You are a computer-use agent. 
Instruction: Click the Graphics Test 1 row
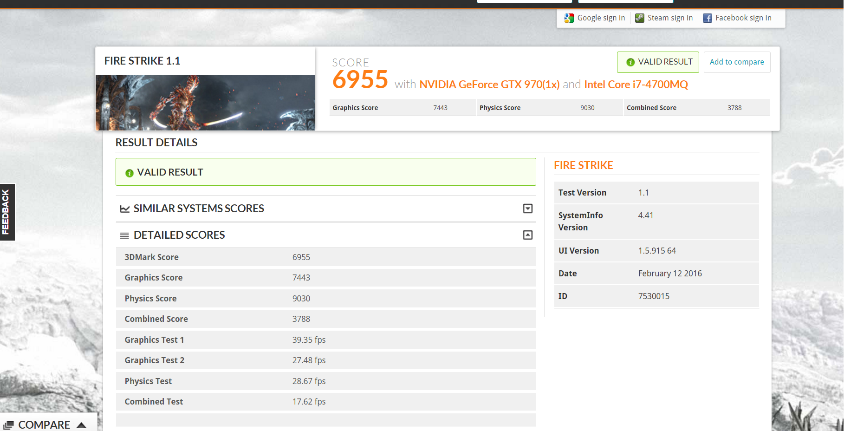[x=325, y=340]
